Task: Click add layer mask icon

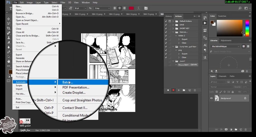Action: point(226,129)
